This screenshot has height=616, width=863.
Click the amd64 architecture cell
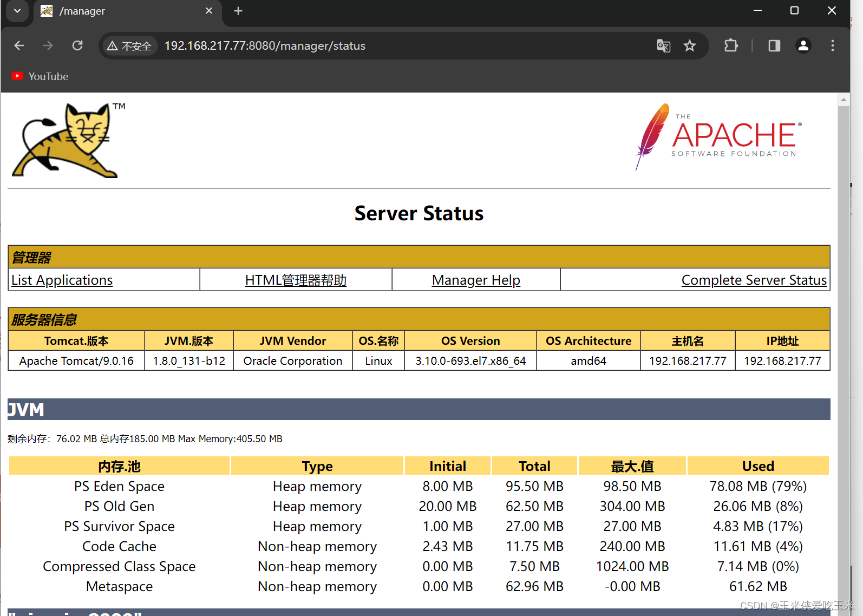click(589, 361)
